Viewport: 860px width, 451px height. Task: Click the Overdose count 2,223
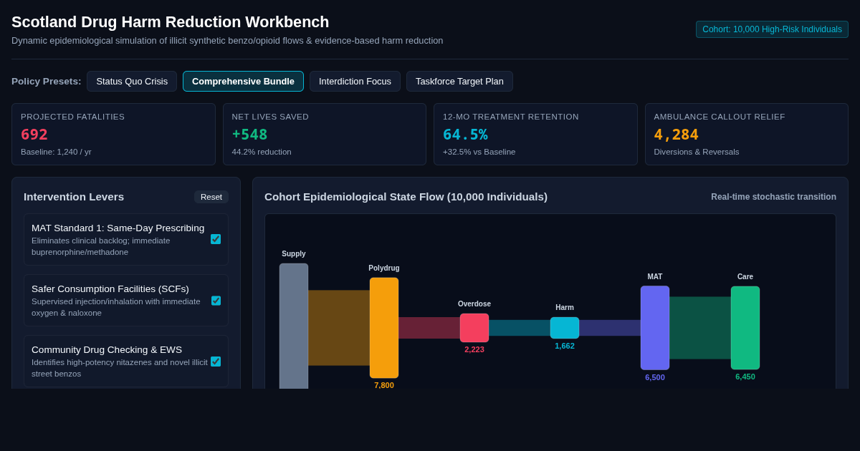tap(474, 349)
